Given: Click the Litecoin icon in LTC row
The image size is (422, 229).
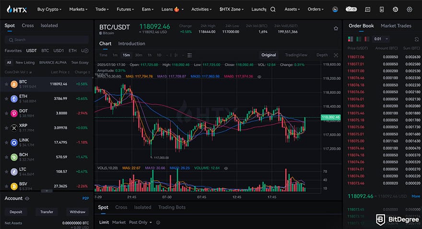Looking at the screenshot, I should click(x=14, y=172).
